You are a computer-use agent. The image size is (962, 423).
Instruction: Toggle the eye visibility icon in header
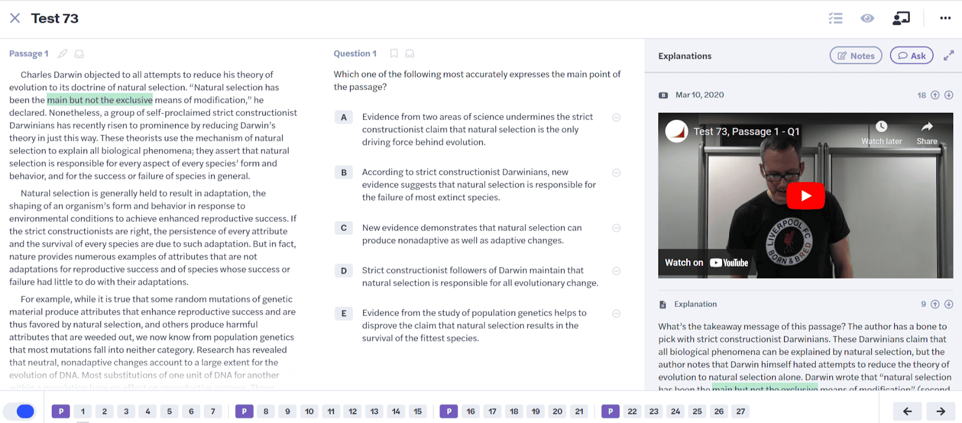click(x=867, y=18)
